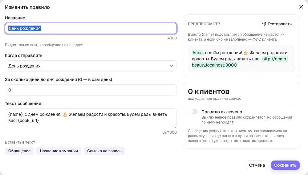Click the highlighted name Анна in preview
308x175 pixels.
[197, 53]
